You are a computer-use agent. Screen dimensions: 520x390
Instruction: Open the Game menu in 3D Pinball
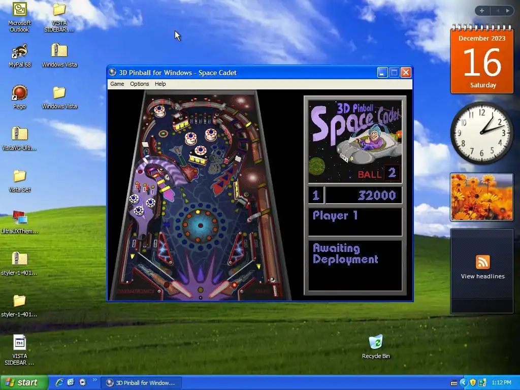[x=117, y=84]
